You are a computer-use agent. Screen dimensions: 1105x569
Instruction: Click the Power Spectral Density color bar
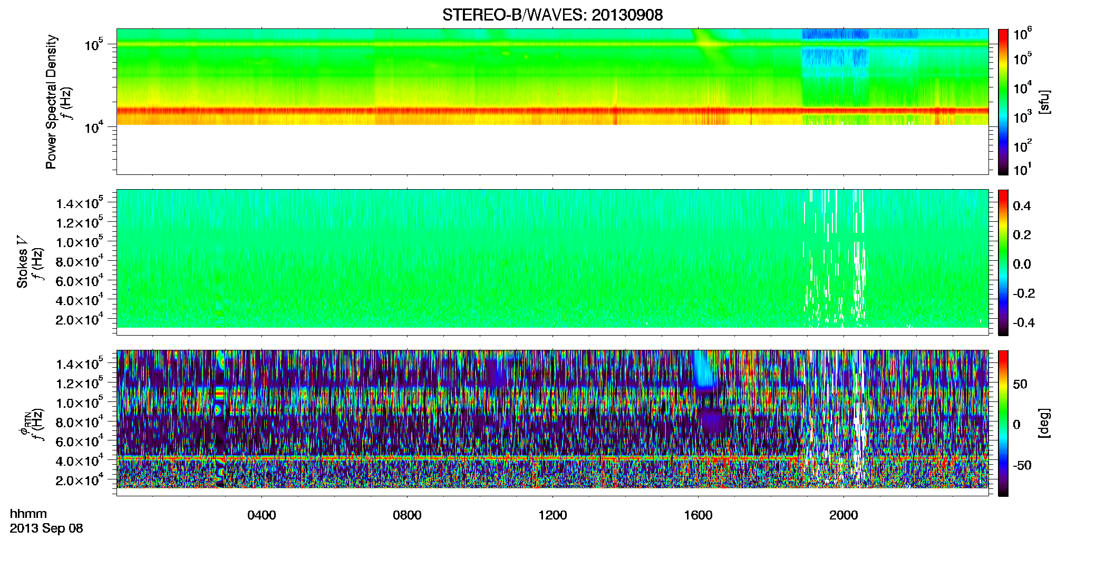pyautogui.click(x=1003, y=102)
